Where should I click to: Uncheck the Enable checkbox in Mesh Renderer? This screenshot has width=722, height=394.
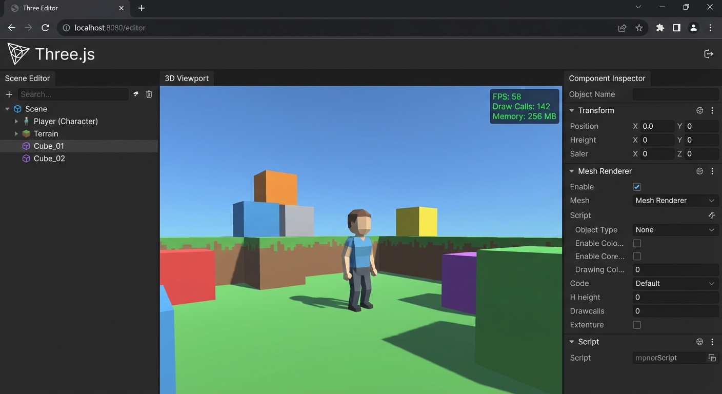point(637,187)
